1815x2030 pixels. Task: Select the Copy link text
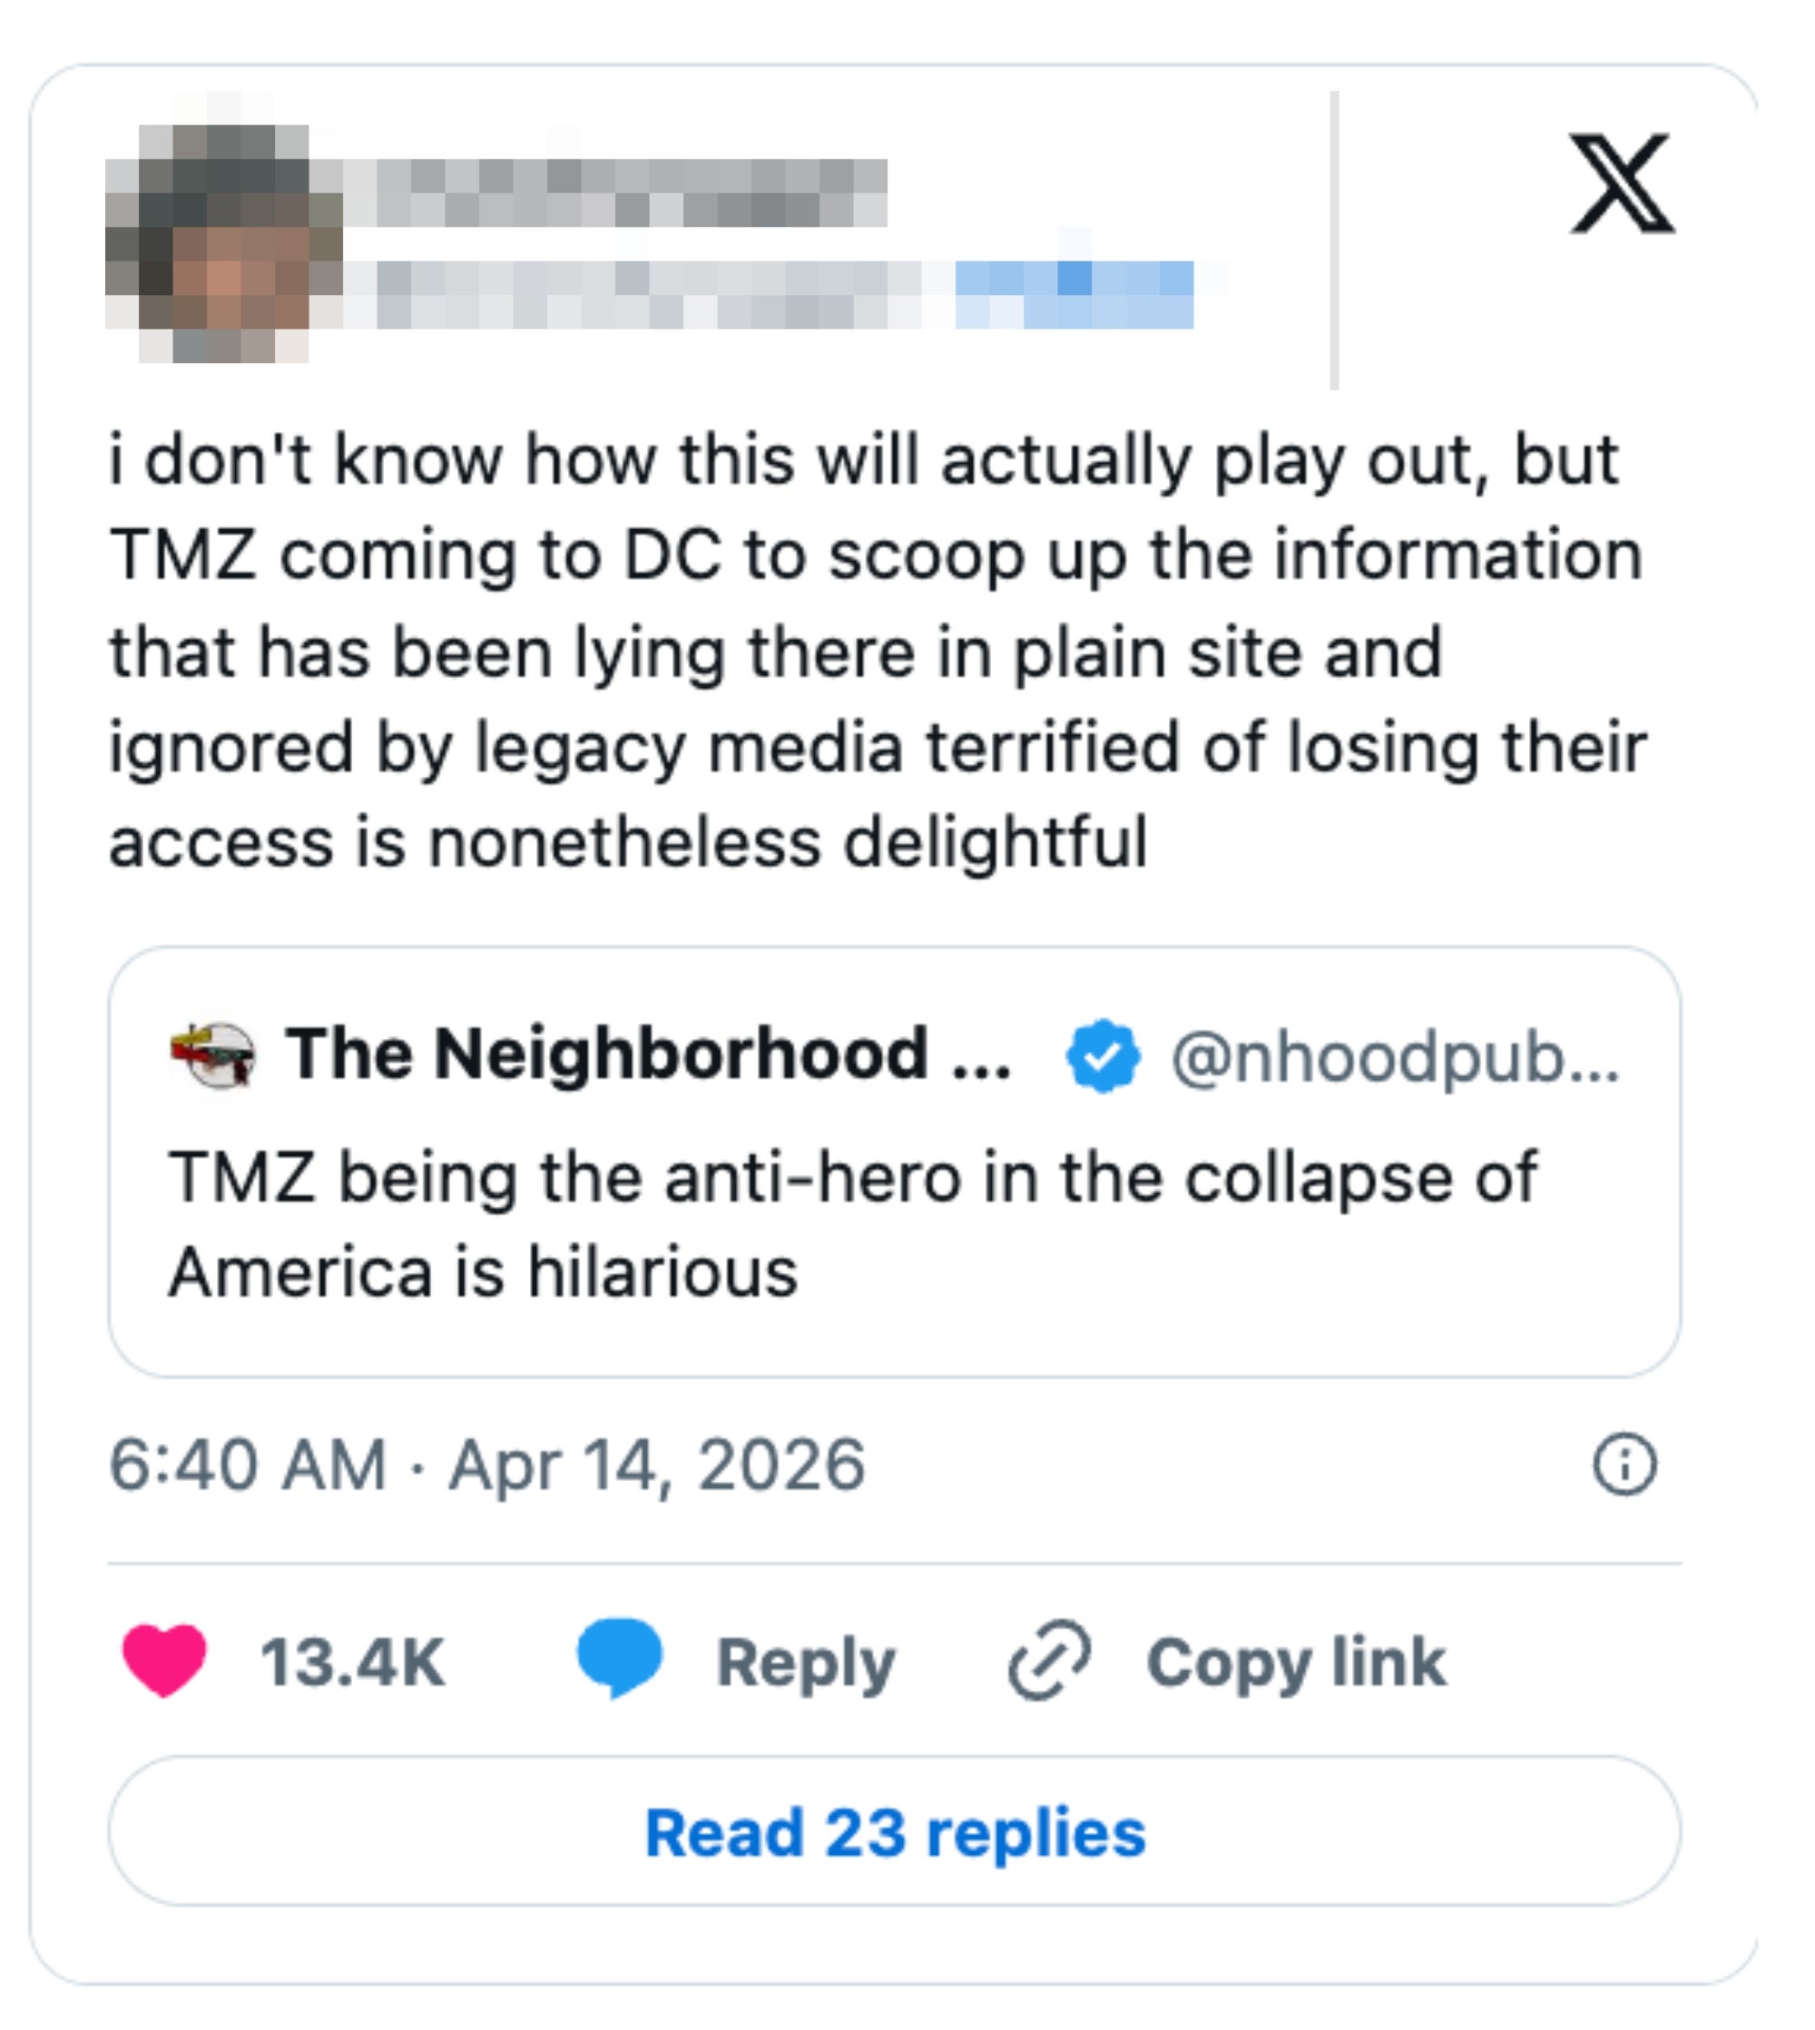tap(1295, 1662)
